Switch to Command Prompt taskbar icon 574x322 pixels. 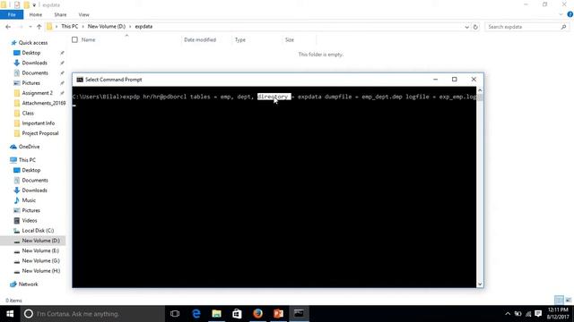(x=299, y=314)
